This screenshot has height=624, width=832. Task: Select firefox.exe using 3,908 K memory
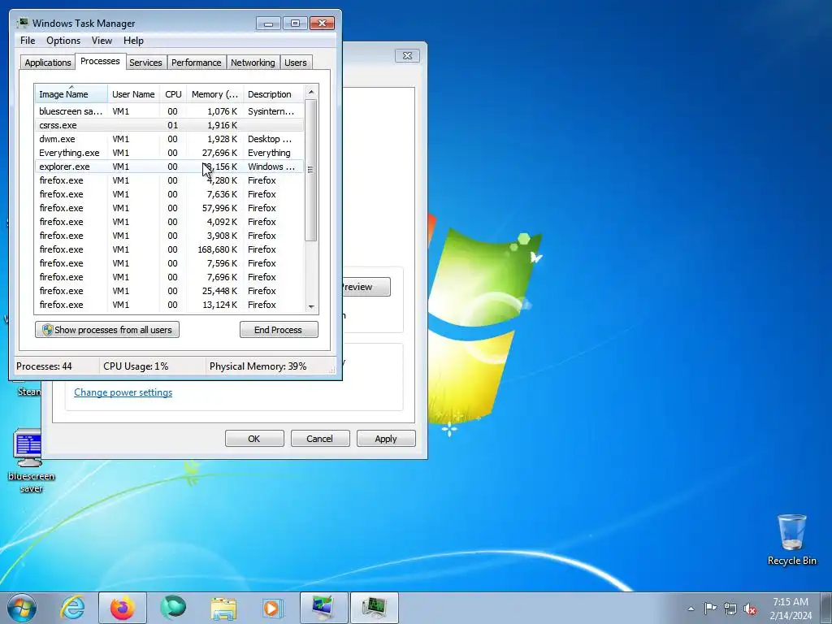(x=170, y=236)
